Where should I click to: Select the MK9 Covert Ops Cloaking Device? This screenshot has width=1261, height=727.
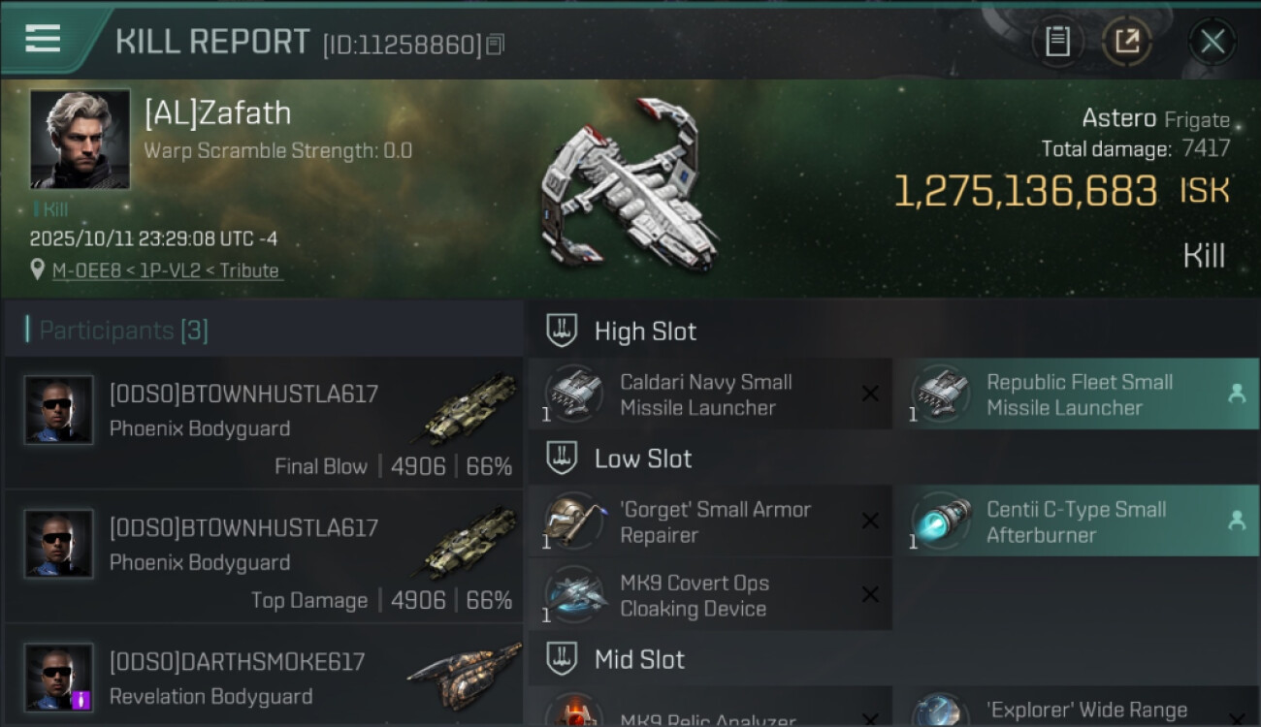710,595
